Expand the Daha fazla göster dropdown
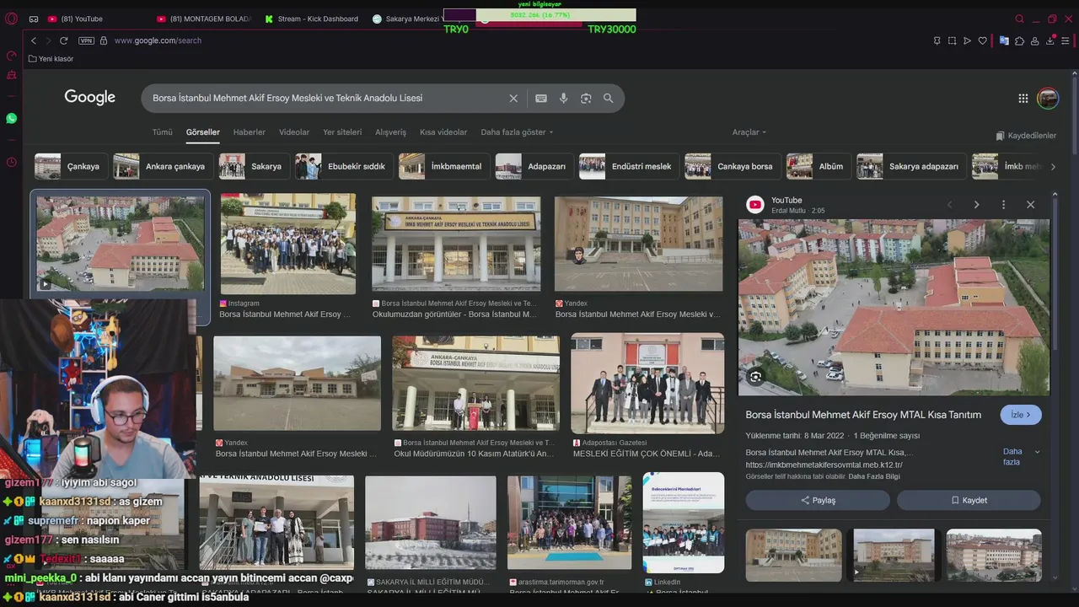 (x=517, y=132)
